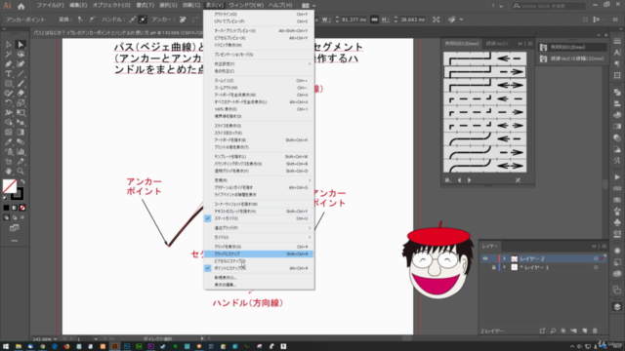Toggle visibility eye of レイヤー 2

[x=485, y=258]
